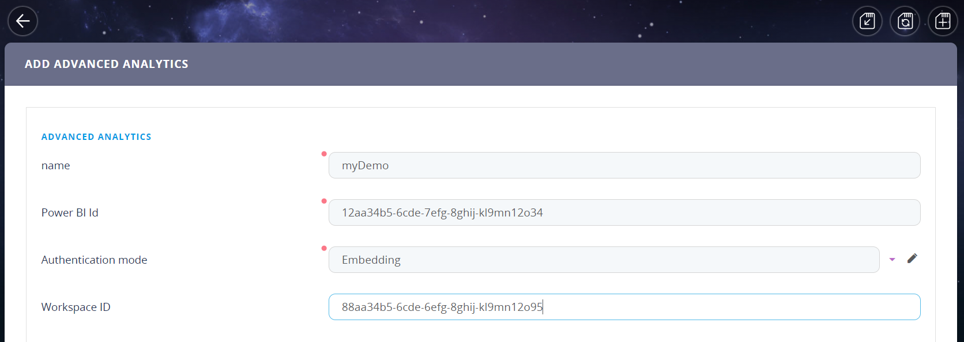Click the "Workspace ID" label
964x342 pixels.
click(76, 307)
